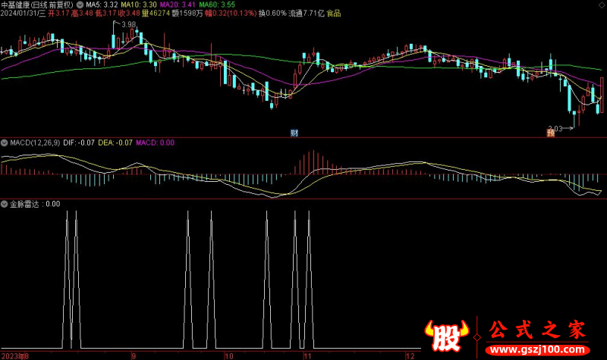Click the 食品 sector label
This screenshot has height=360, width=607.
(x=334, y=14)
